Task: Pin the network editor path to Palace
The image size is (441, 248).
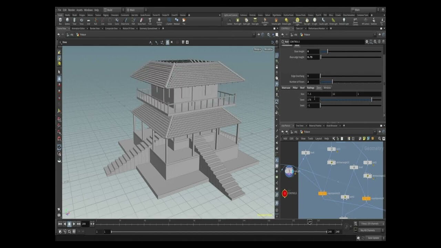Action: pyautogui.click(x=379, y=132)
